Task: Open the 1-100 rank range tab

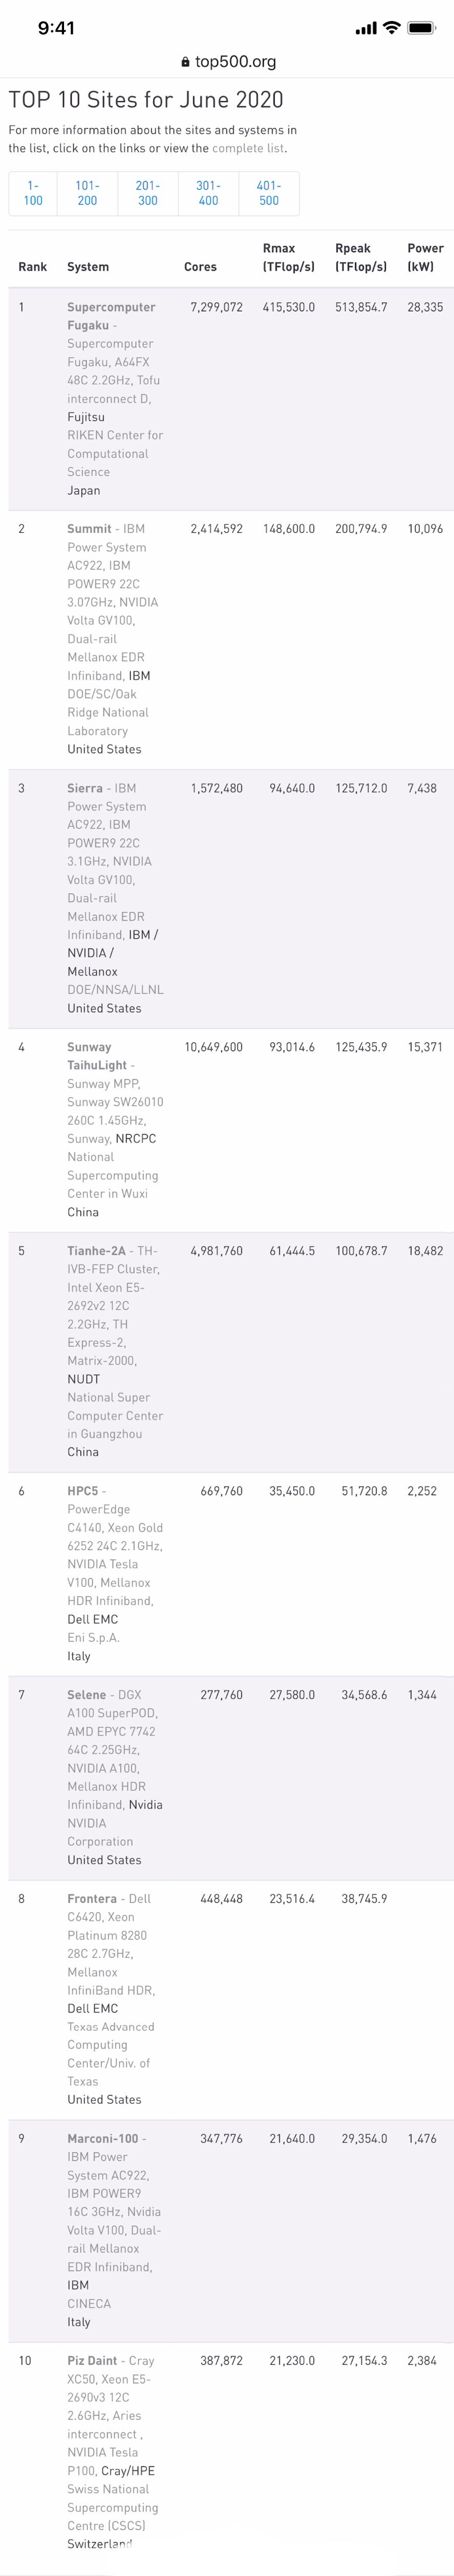Action: click(x=33, y=193)
